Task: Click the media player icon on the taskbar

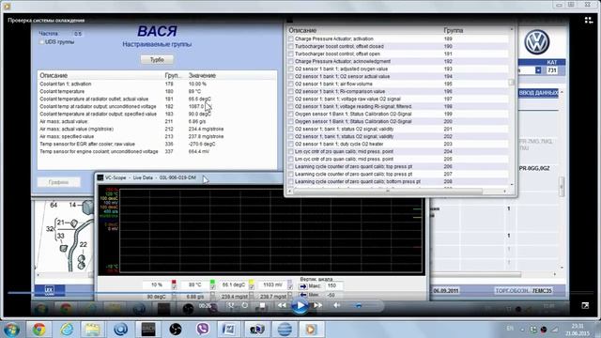Action: tap(311, 330)
